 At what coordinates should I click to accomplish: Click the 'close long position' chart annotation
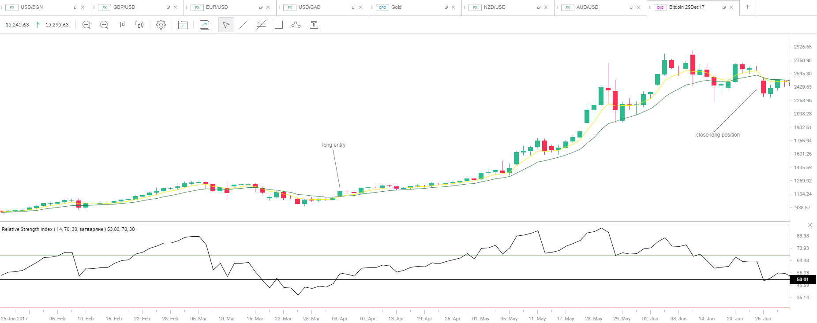point(718,135)
